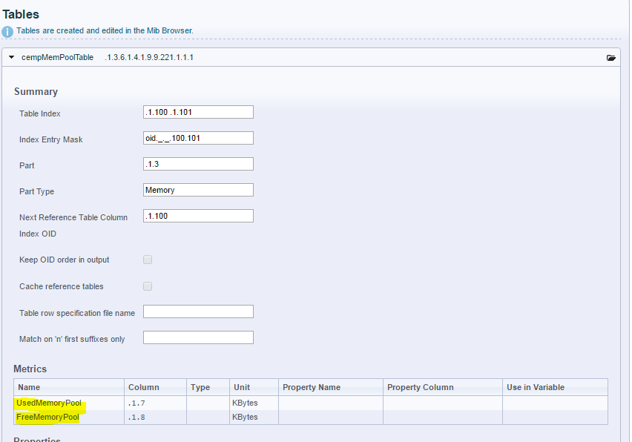Image resolution: width=632 pixels, height=442 pixels.
Task: Click Table row specification file name field
Action: [x=198, y=311]
